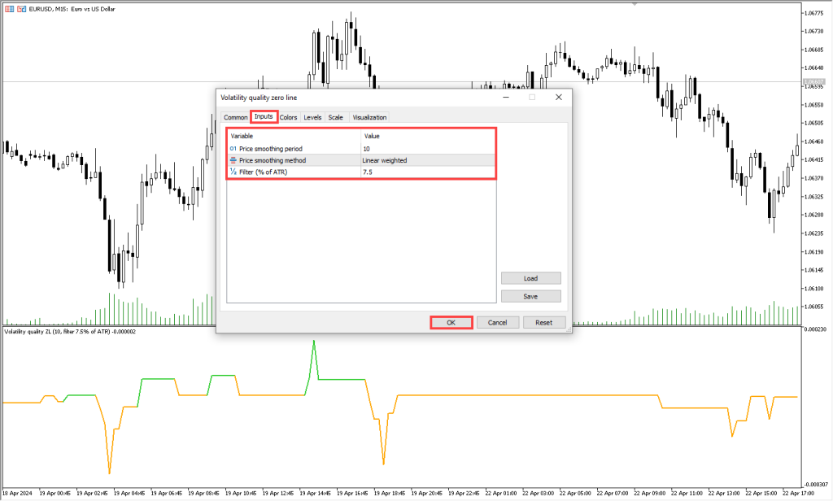Click the EURUSD, M15 chart title

72,9
